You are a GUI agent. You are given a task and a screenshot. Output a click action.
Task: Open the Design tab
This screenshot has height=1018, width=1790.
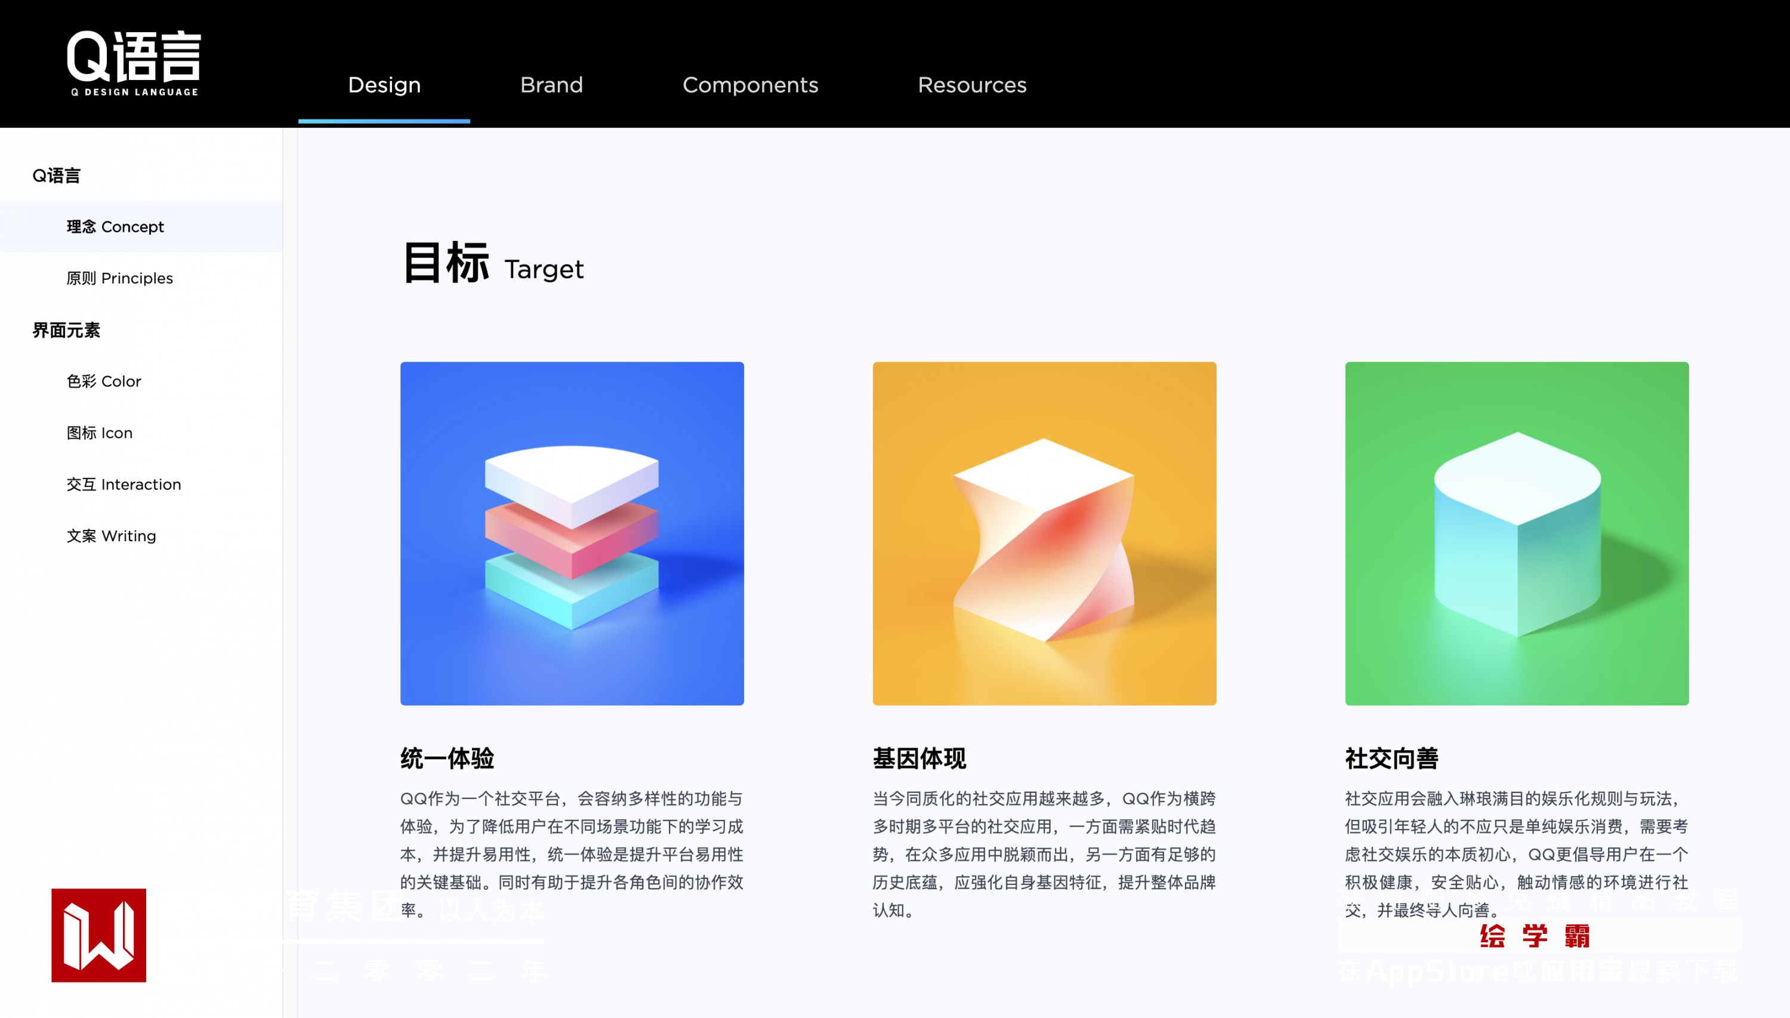[x=384, y=85]
